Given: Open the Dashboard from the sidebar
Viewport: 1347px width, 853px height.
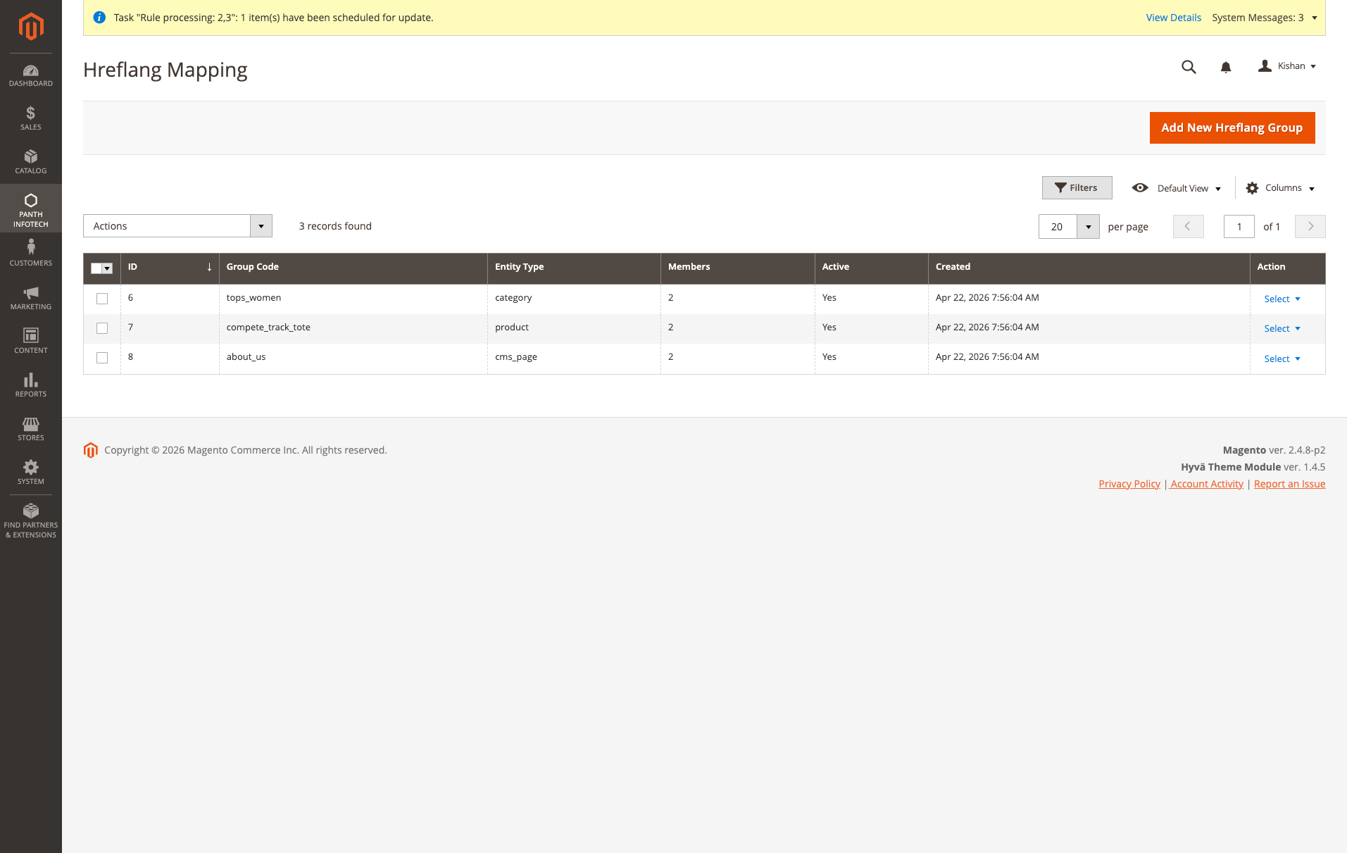Looking at the screenshot, I should tap(30, 75).
